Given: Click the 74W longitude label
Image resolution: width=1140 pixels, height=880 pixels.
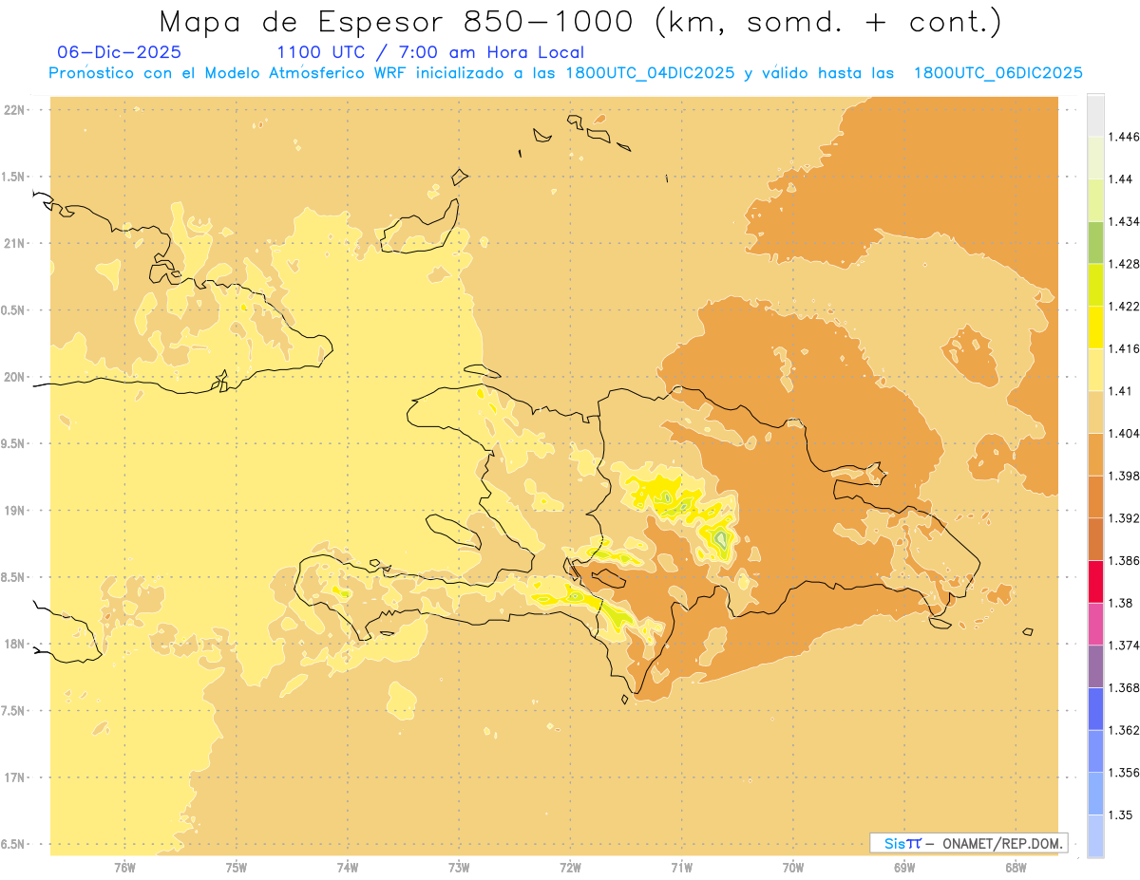Looking at the screenshot, I should [x=348, y=867].
